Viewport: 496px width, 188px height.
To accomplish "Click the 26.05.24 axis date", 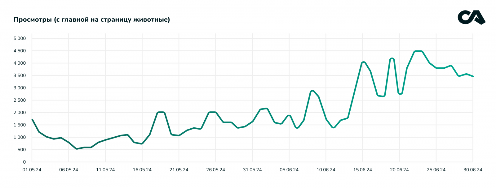I will coord(215,170).
